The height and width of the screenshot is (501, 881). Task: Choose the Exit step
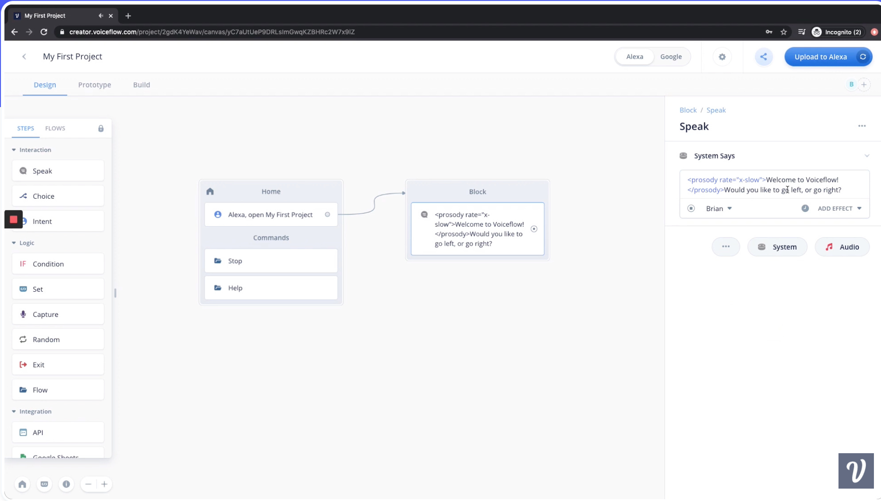(x=58, y=365)
